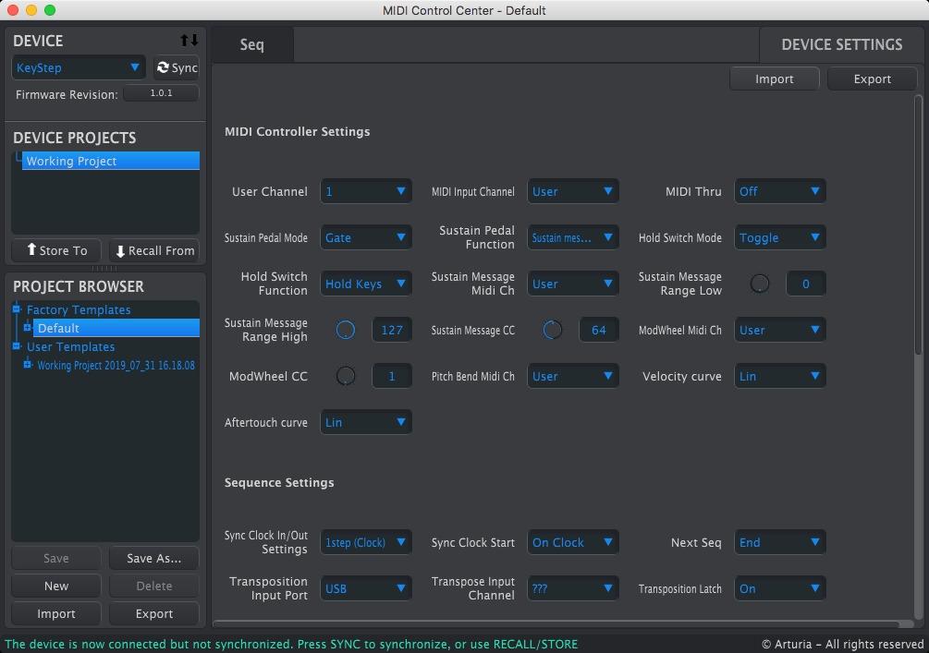Open the KeyStep device dropdown
Viewport: 929px width, 653px height.
(78, 67)
